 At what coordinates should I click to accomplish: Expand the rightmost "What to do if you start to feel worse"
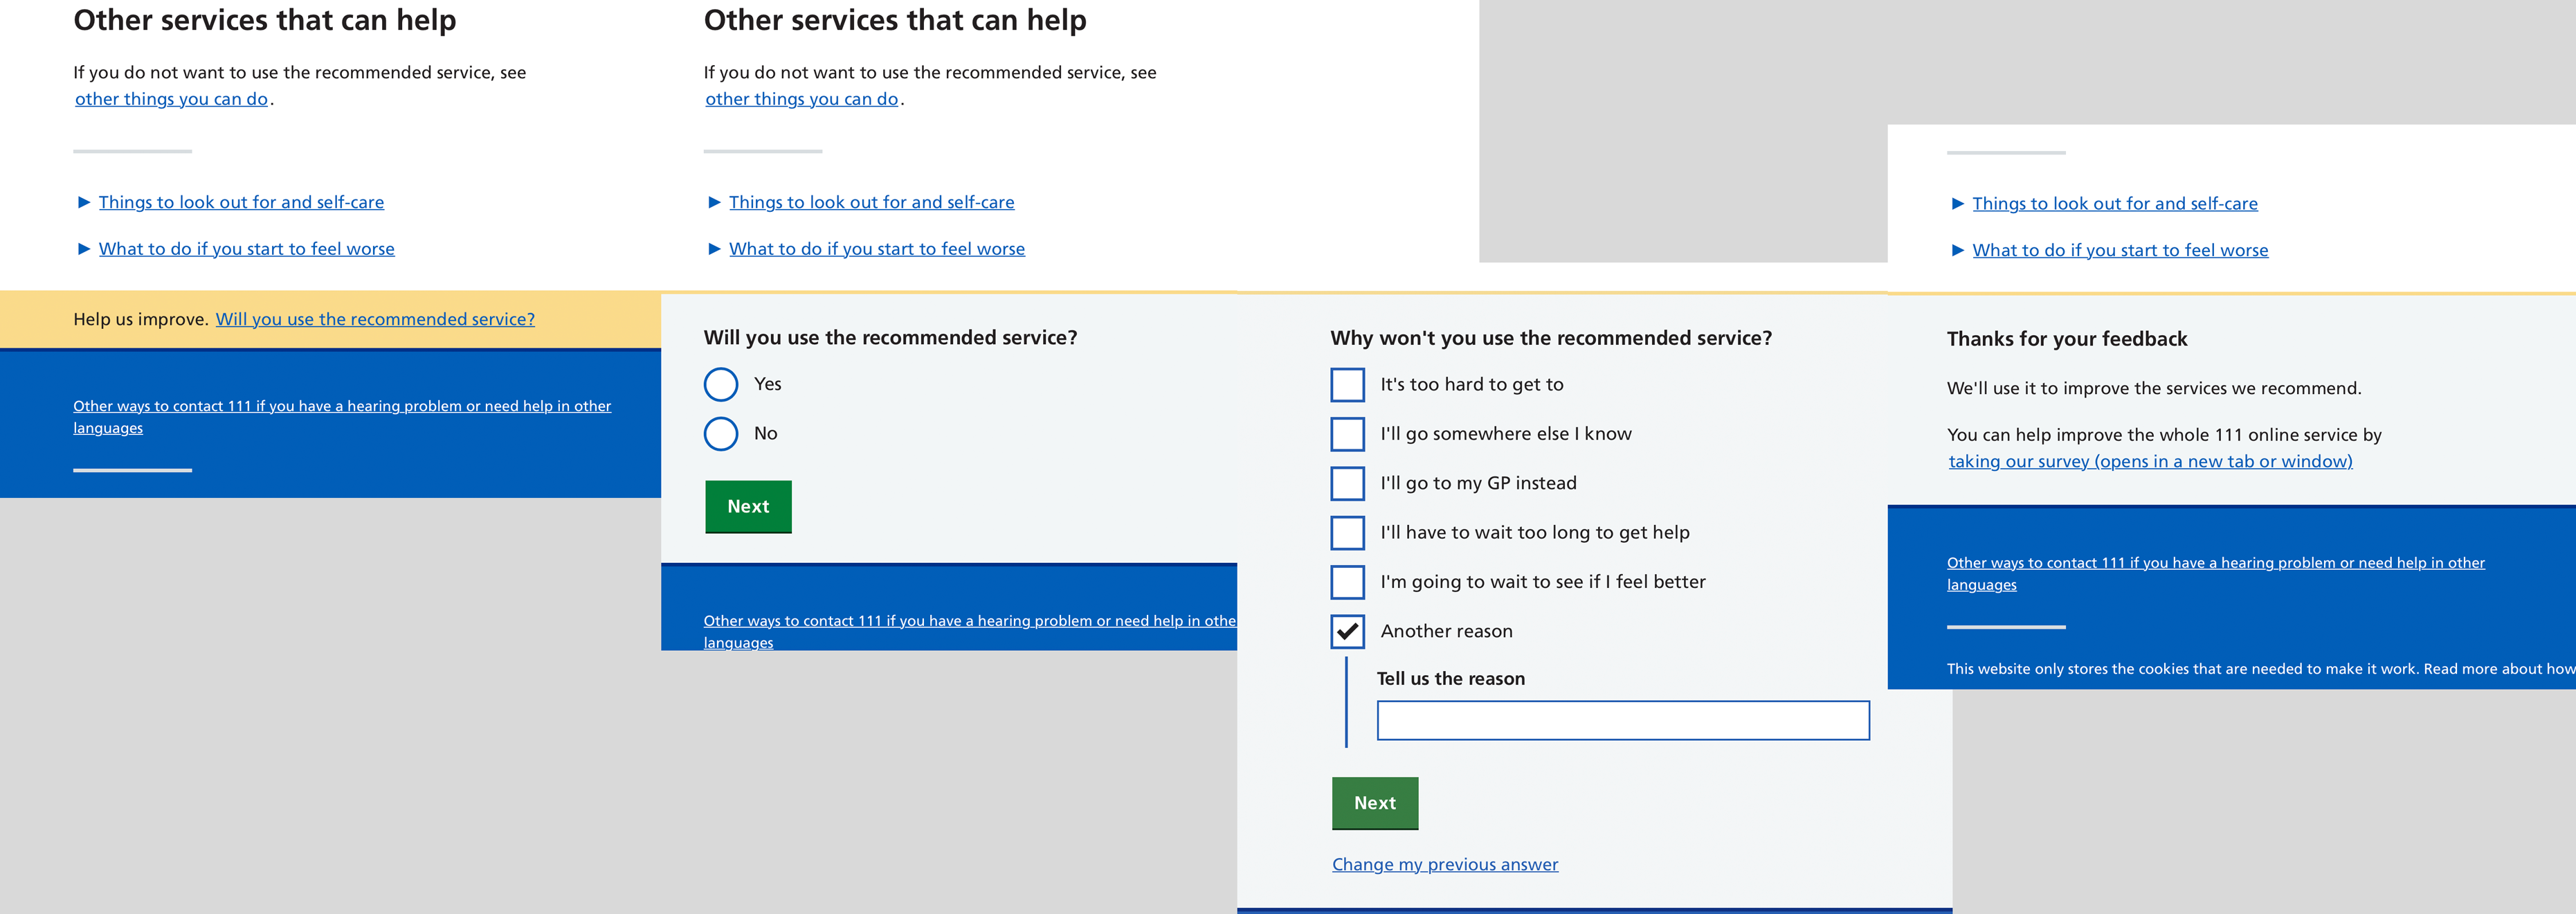(2119, 249)
